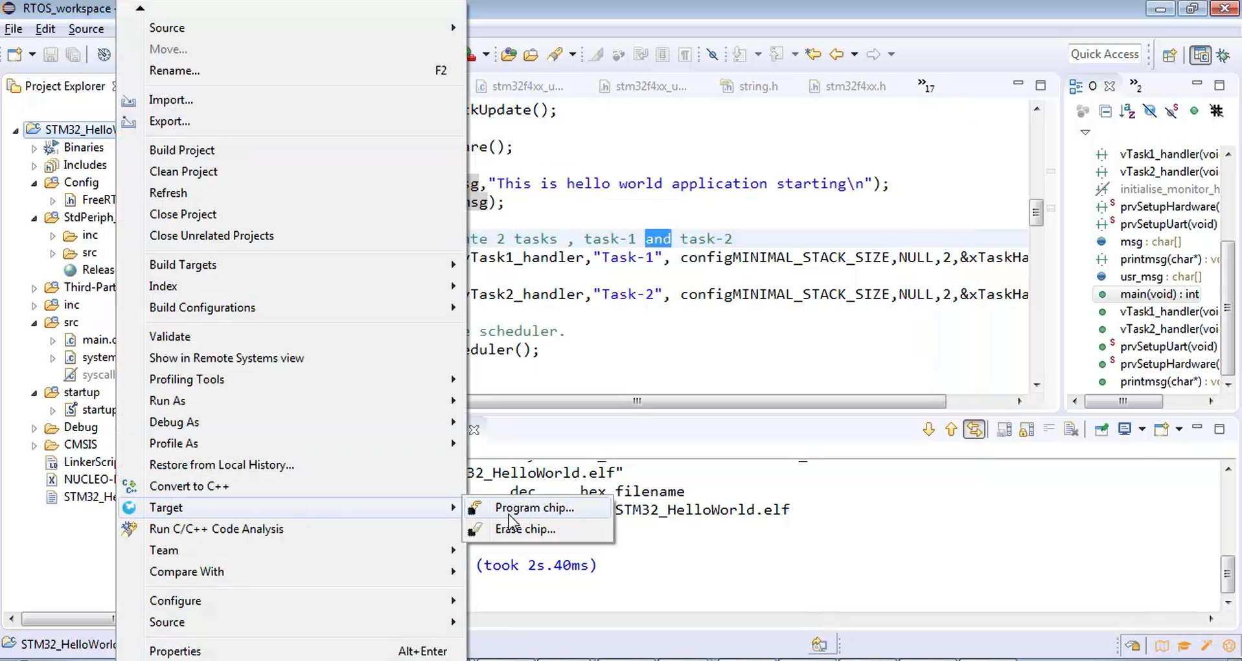Click the Samples wand status bar icon
1242x661 pixels.
click(1206, 645)
